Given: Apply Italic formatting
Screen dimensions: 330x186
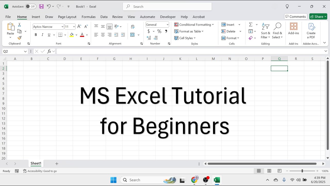Looking at the screenshot, I should 42,35.
